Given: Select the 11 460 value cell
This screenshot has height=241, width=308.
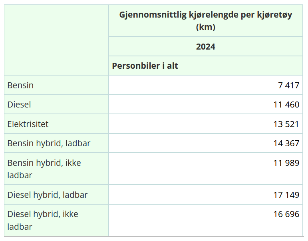Looking at the screenshot, I should [x=286, y=105].
